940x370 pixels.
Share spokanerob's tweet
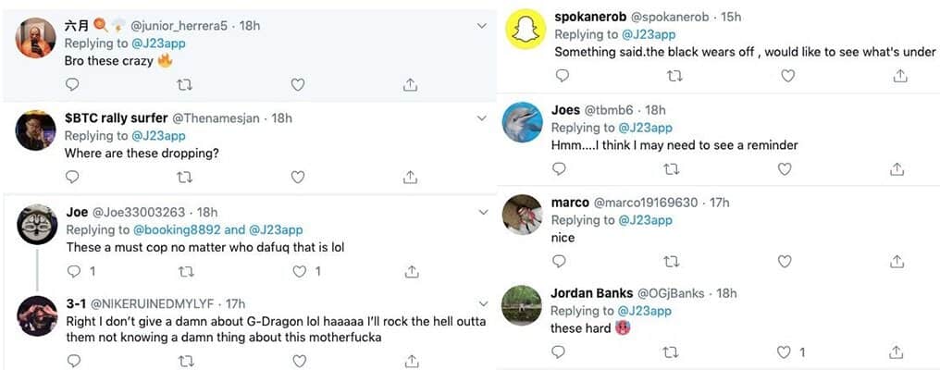[x=899, y=76]
